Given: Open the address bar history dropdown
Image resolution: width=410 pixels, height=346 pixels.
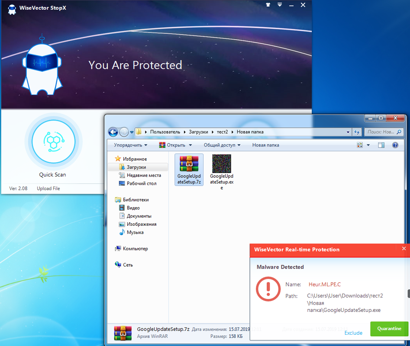Looking at the screenshot, I should [348, 132].
